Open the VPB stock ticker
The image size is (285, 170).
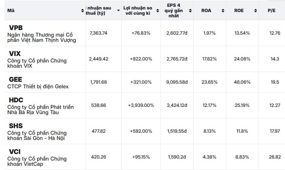[16, 28]
